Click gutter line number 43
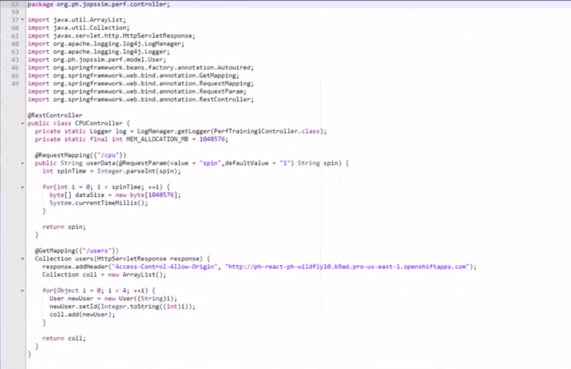 pos(15,60)
